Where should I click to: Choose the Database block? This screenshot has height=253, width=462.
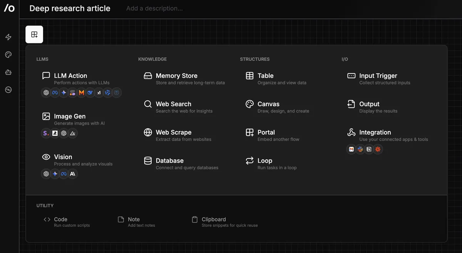point(181,164)
